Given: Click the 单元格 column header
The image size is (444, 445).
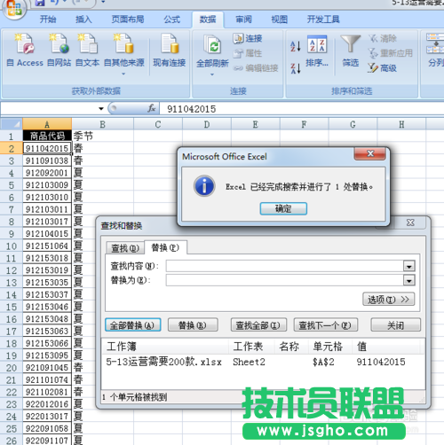Looking at the screenshot, I should (328, 347).
